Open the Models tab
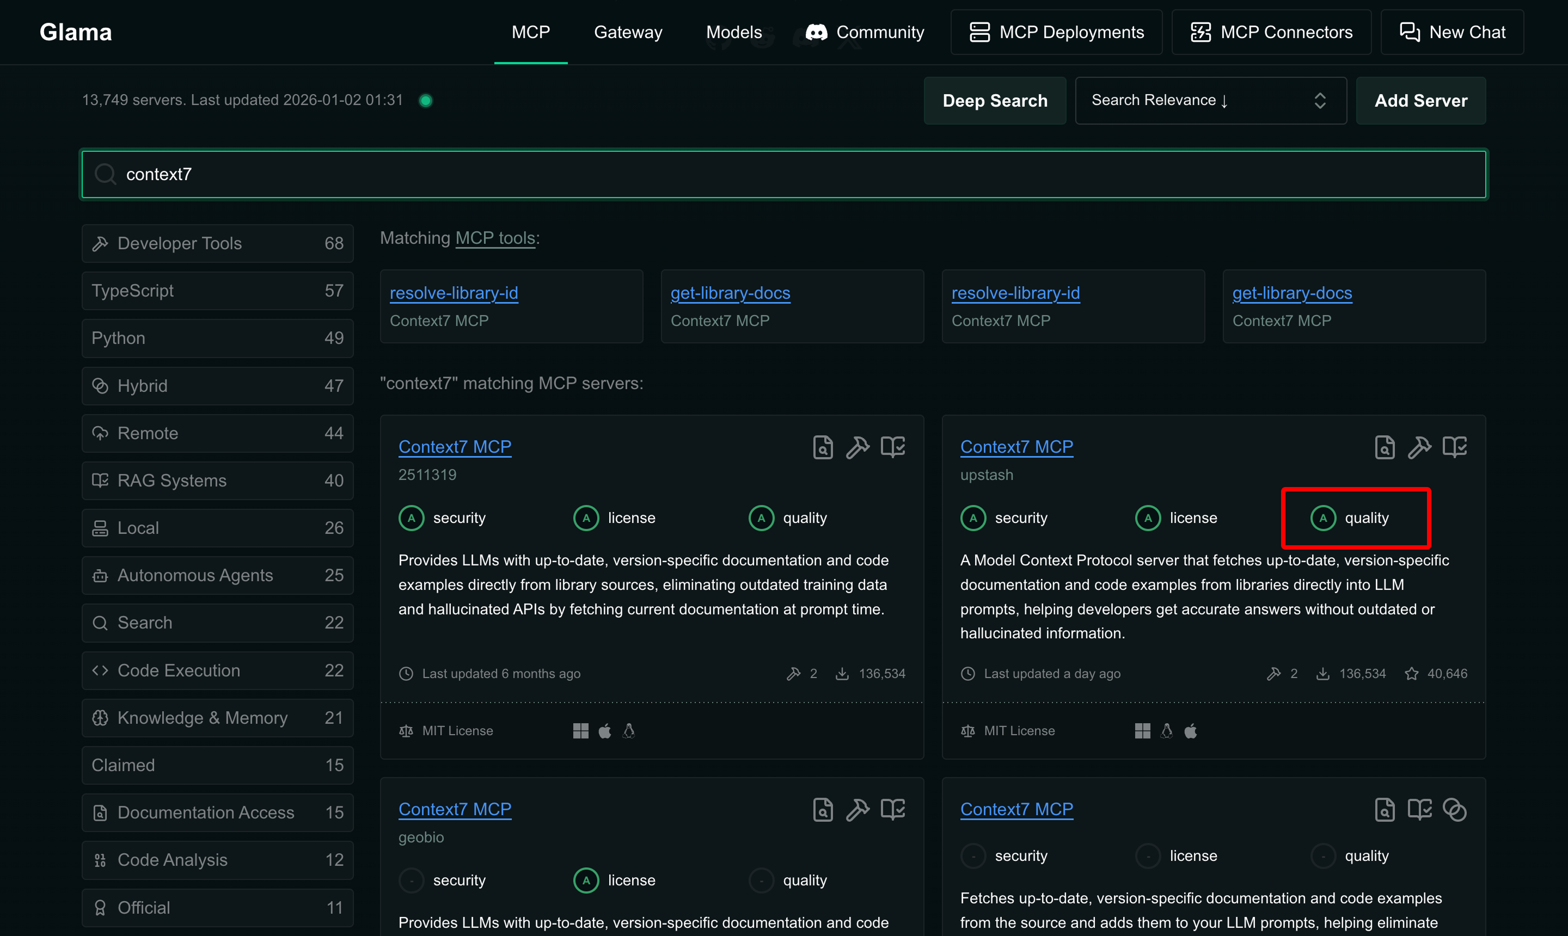The width and height of the screenshot is (1568, 936). pyautogui.click(x=734, y=32)
